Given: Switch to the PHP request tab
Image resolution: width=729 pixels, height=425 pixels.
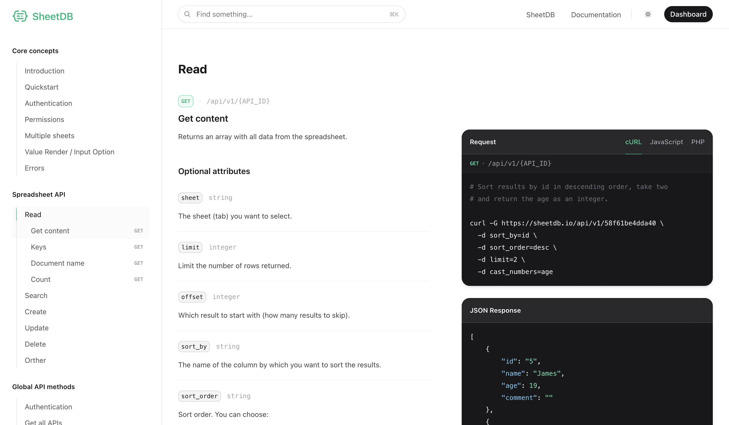Looking at the screenshot, I should pos(698,142).
